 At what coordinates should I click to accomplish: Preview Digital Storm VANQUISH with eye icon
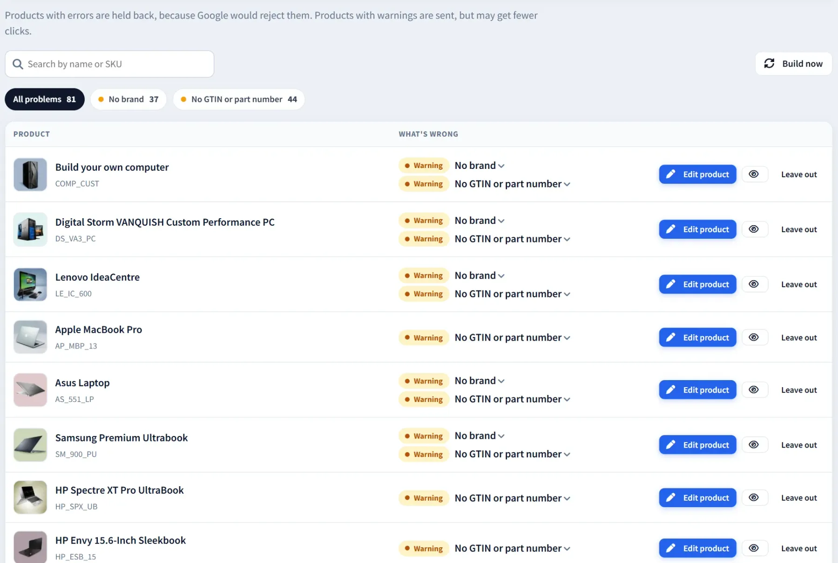[754, 229]
